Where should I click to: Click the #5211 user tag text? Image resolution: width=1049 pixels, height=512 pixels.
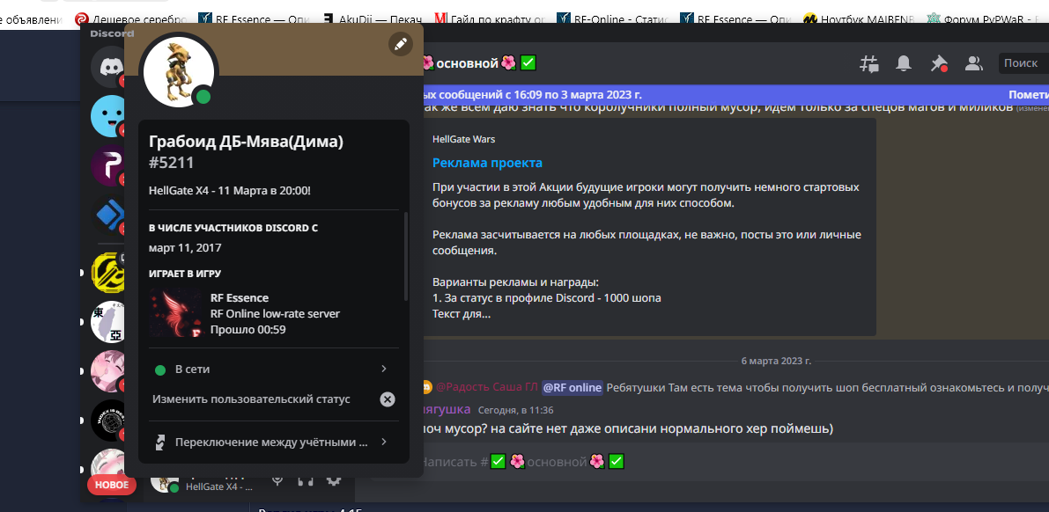(x=171, y=163)
